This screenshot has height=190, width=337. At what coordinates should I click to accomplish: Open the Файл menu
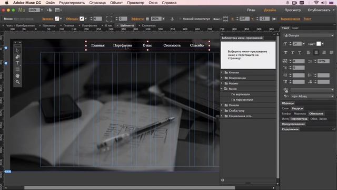[x=50, y=3]
